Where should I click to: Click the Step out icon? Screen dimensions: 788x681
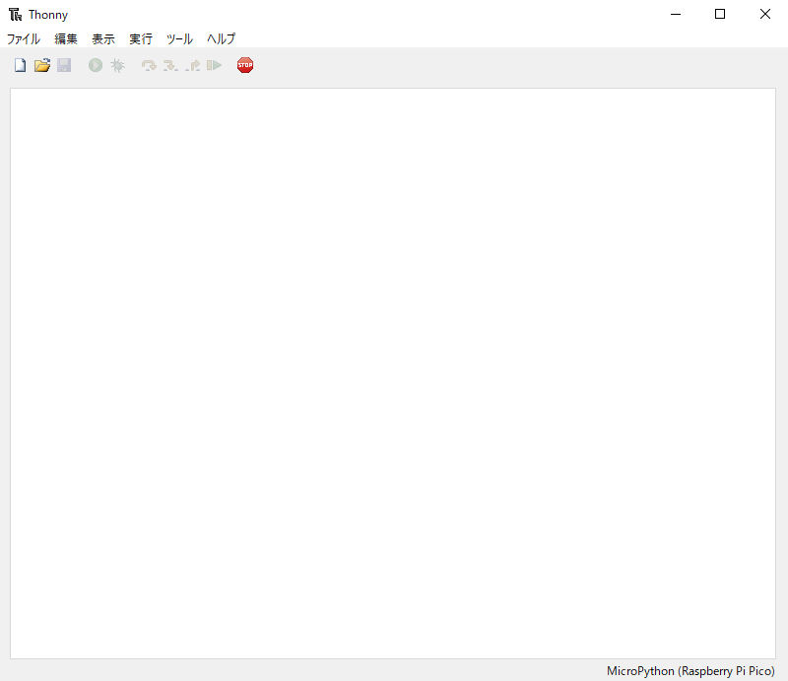click(x=192, y=65)
